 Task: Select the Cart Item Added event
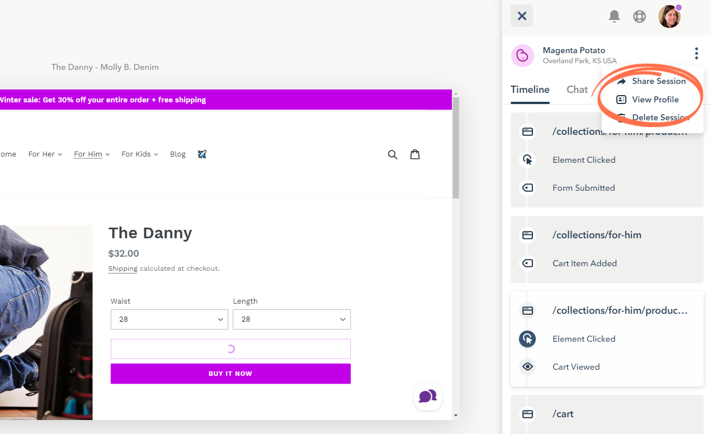pyautogui.click(x=584, y=263)
